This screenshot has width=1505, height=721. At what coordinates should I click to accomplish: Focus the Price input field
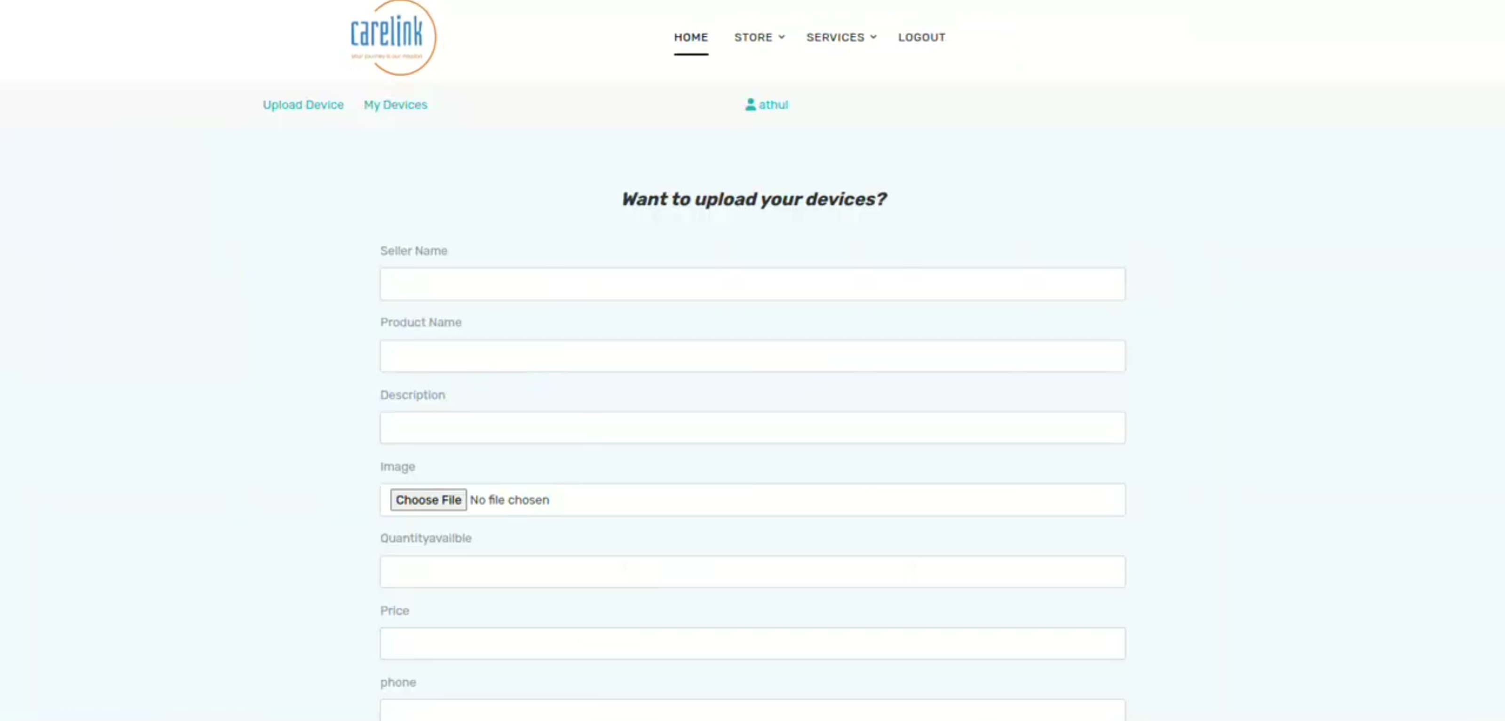pos(752,643)
